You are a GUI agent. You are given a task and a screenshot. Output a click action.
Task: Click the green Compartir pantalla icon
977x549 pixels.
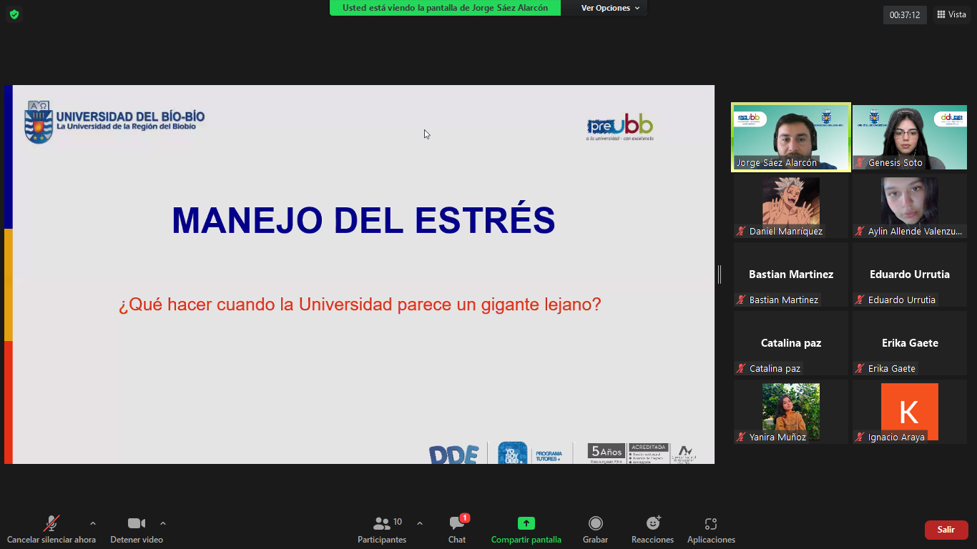(x=526, y=523)
